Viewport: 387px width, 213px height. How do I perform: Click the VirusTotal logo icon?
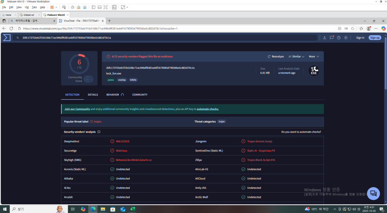click(x=7, y=37)
